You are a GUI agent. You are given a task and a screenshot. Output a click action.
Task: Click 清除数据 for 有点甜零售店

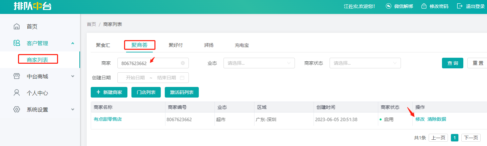coord(437,119)
